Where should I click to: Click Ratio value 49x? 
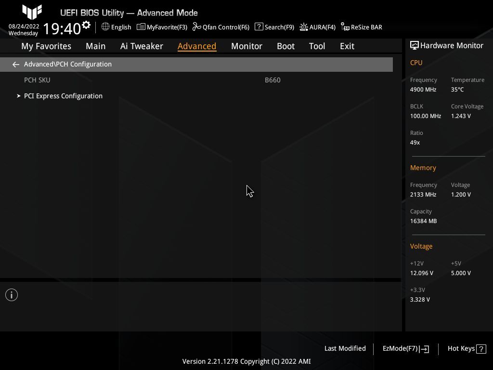415,143
